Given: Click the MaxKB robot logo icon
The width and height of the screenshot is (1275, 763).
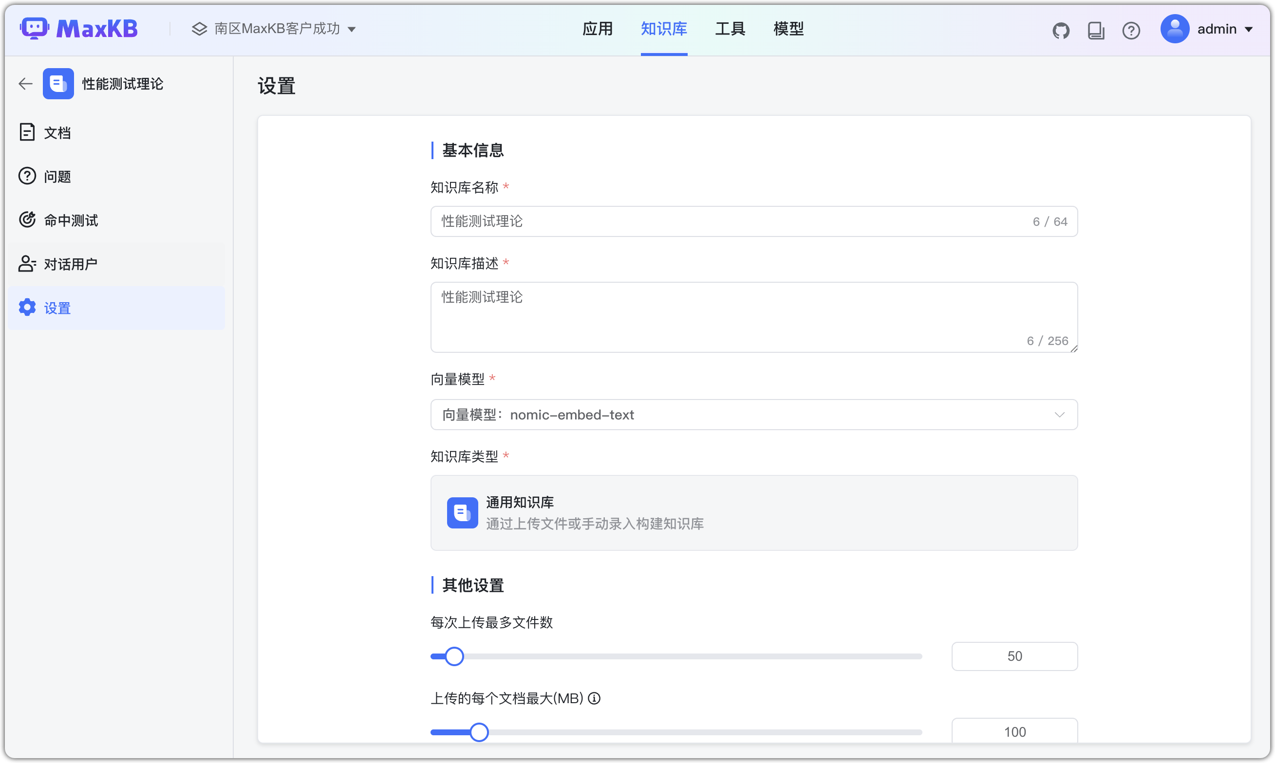Looking at the screenshot, I should pyautogui.click(x=34, y=29).
